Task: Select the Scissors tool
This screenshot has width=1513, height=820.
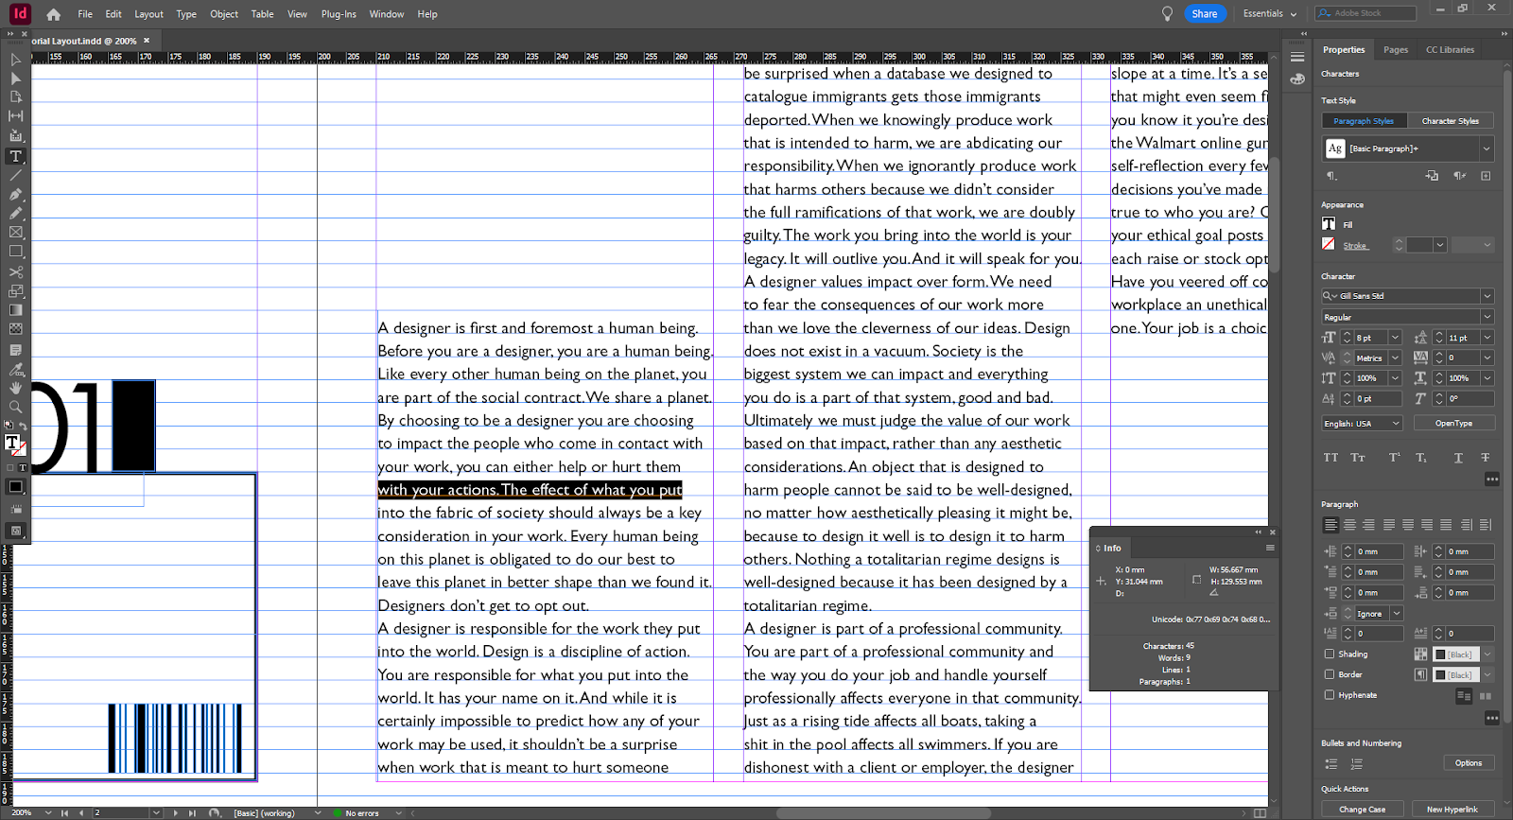Action: (x=15, y=272)
